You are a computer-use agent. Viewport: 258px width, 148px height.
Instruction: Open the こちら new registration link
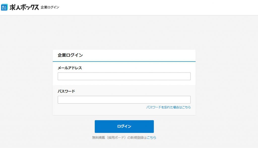[151, 138]
